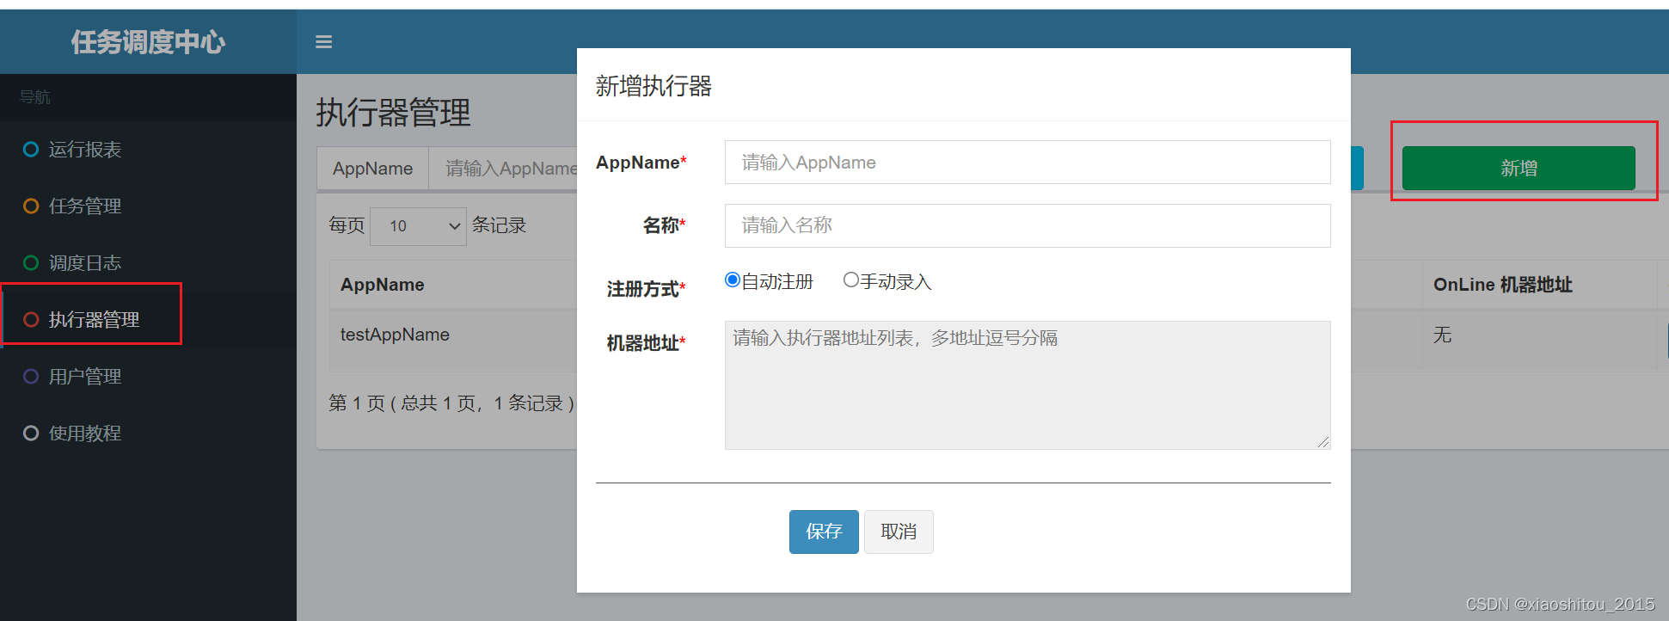This screenshot has height=621, width=1669.
Task: Click the 运行报表 circle icon
Action: [31, 149]
